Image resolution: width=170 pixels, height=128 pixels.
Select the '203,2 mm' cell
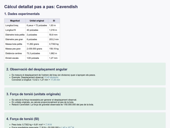click(x=54, y=40)
